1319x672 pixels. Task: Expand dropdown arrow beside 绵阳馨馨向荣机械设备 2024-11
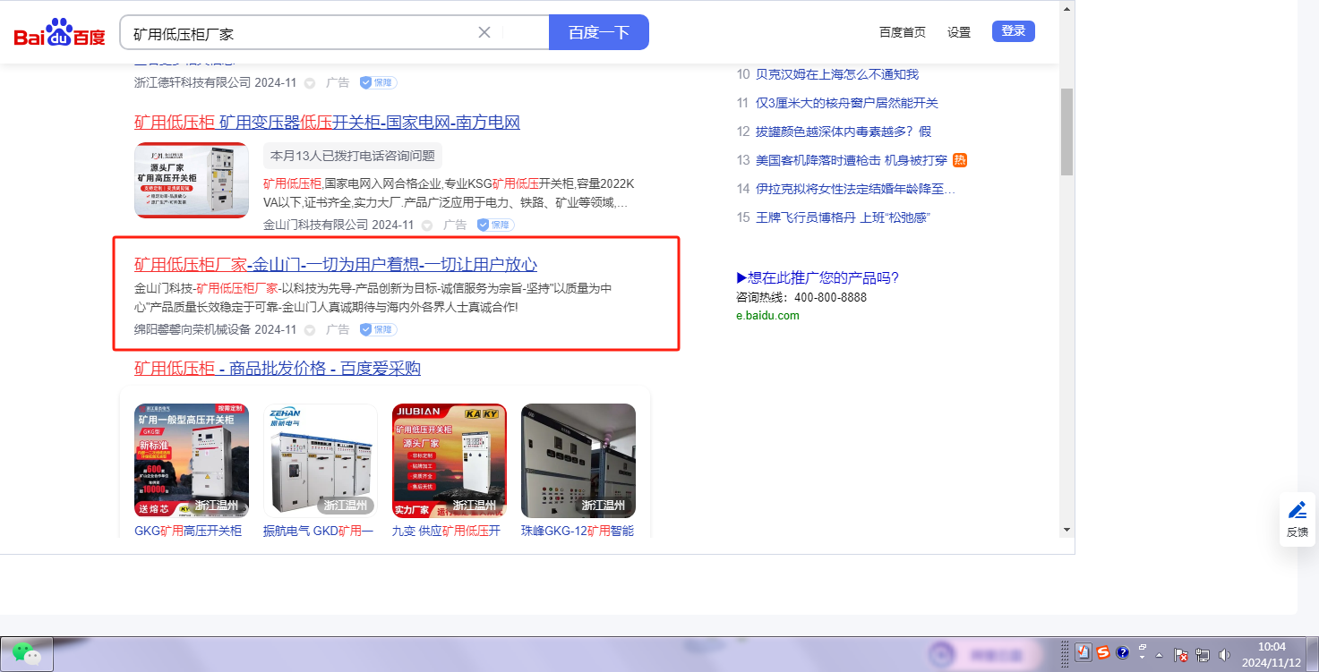point(310,330)
